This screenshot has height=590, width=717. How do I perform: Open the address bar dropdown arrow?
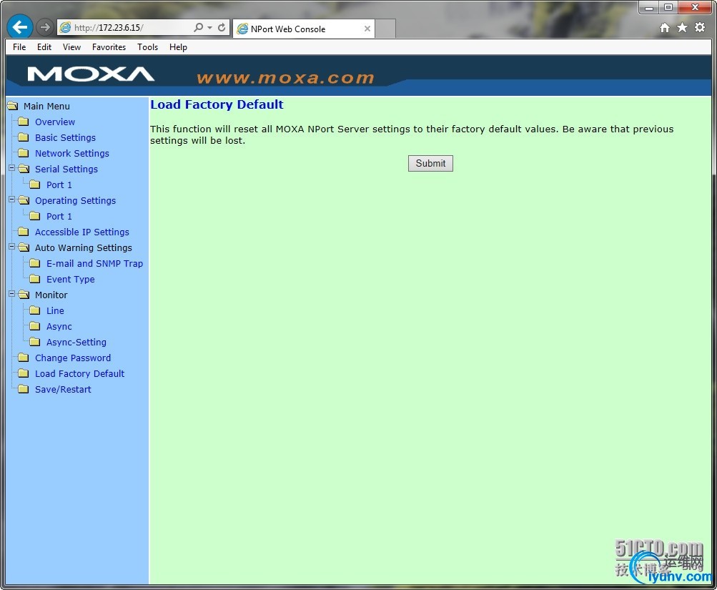210,27
